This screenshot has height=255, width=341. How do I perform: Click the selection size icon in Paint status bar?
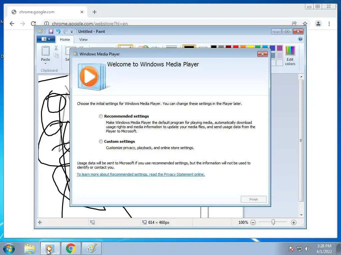(x=93, y=222)
